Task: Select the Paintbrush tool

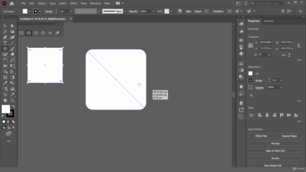Action: tap(12, 49)
